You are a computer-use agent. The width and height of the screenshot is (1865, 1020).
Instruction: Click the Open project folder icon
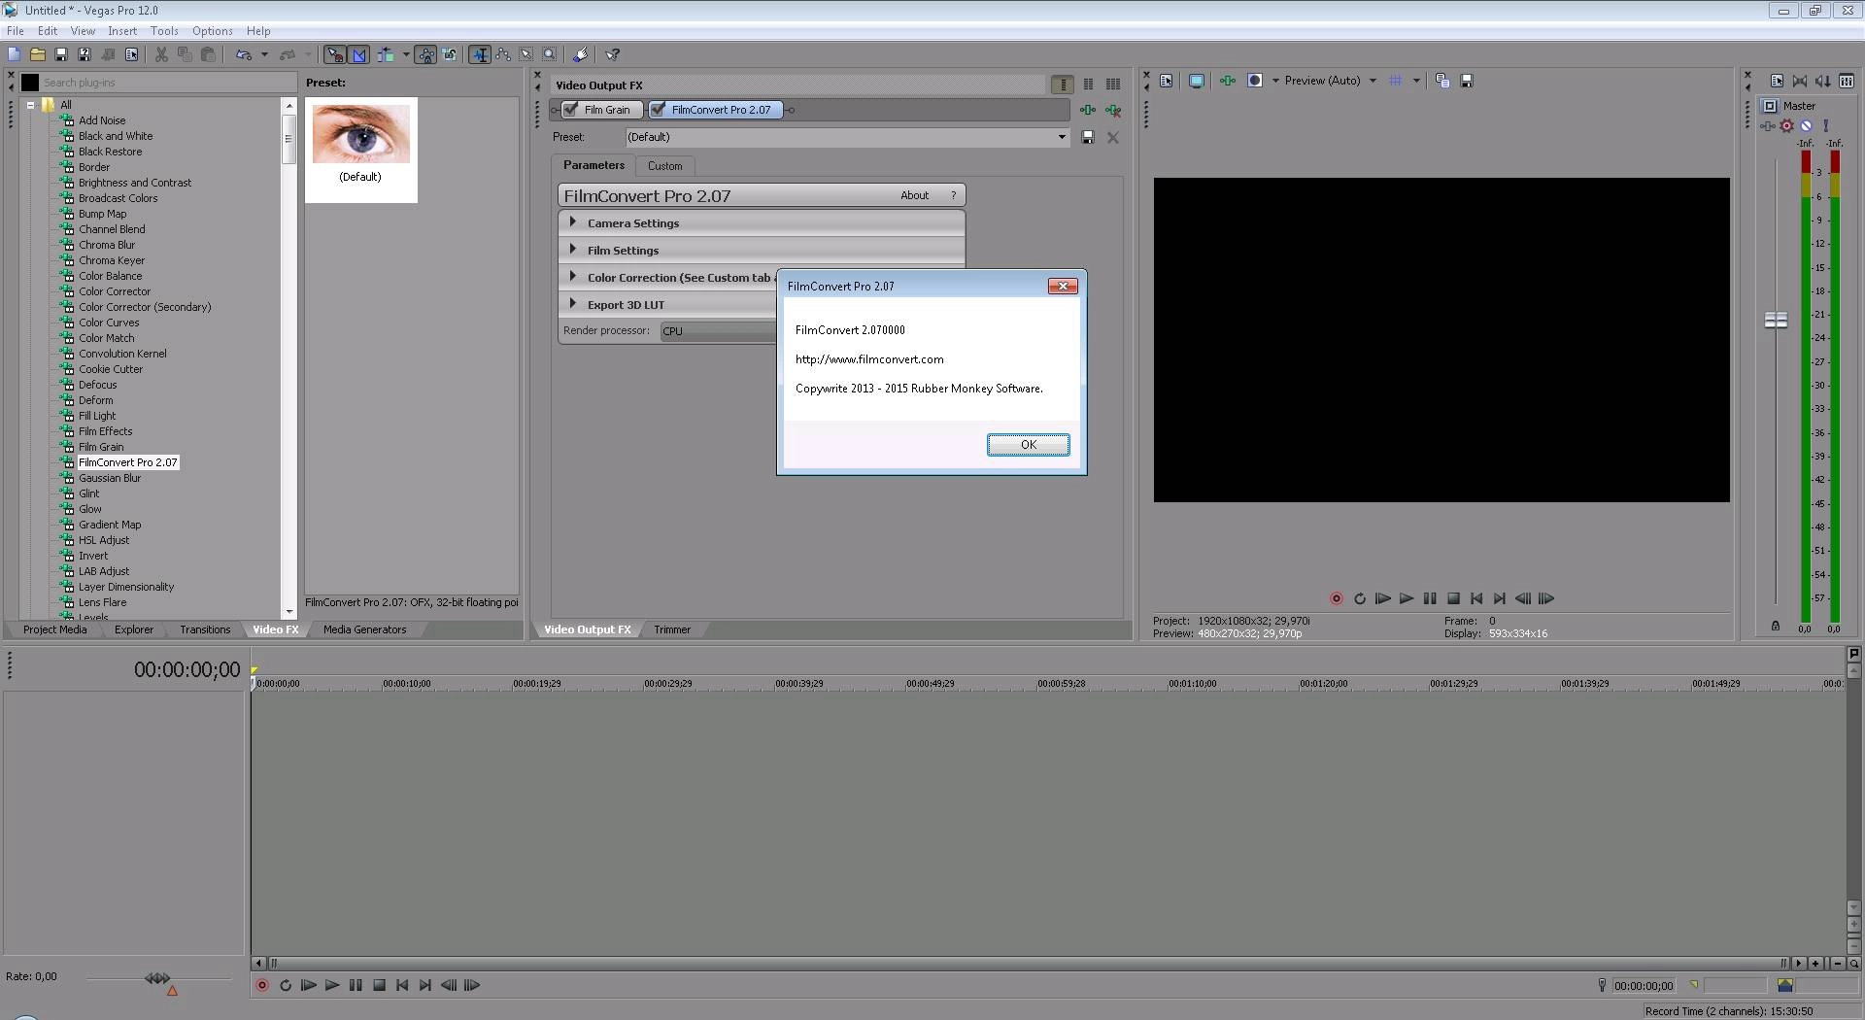point(38,54)
